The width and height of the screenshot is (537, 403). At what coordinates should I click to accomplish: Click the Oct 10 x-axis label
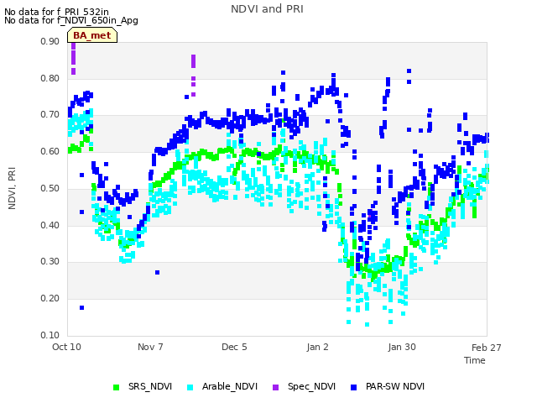click(x=66, y=347)
